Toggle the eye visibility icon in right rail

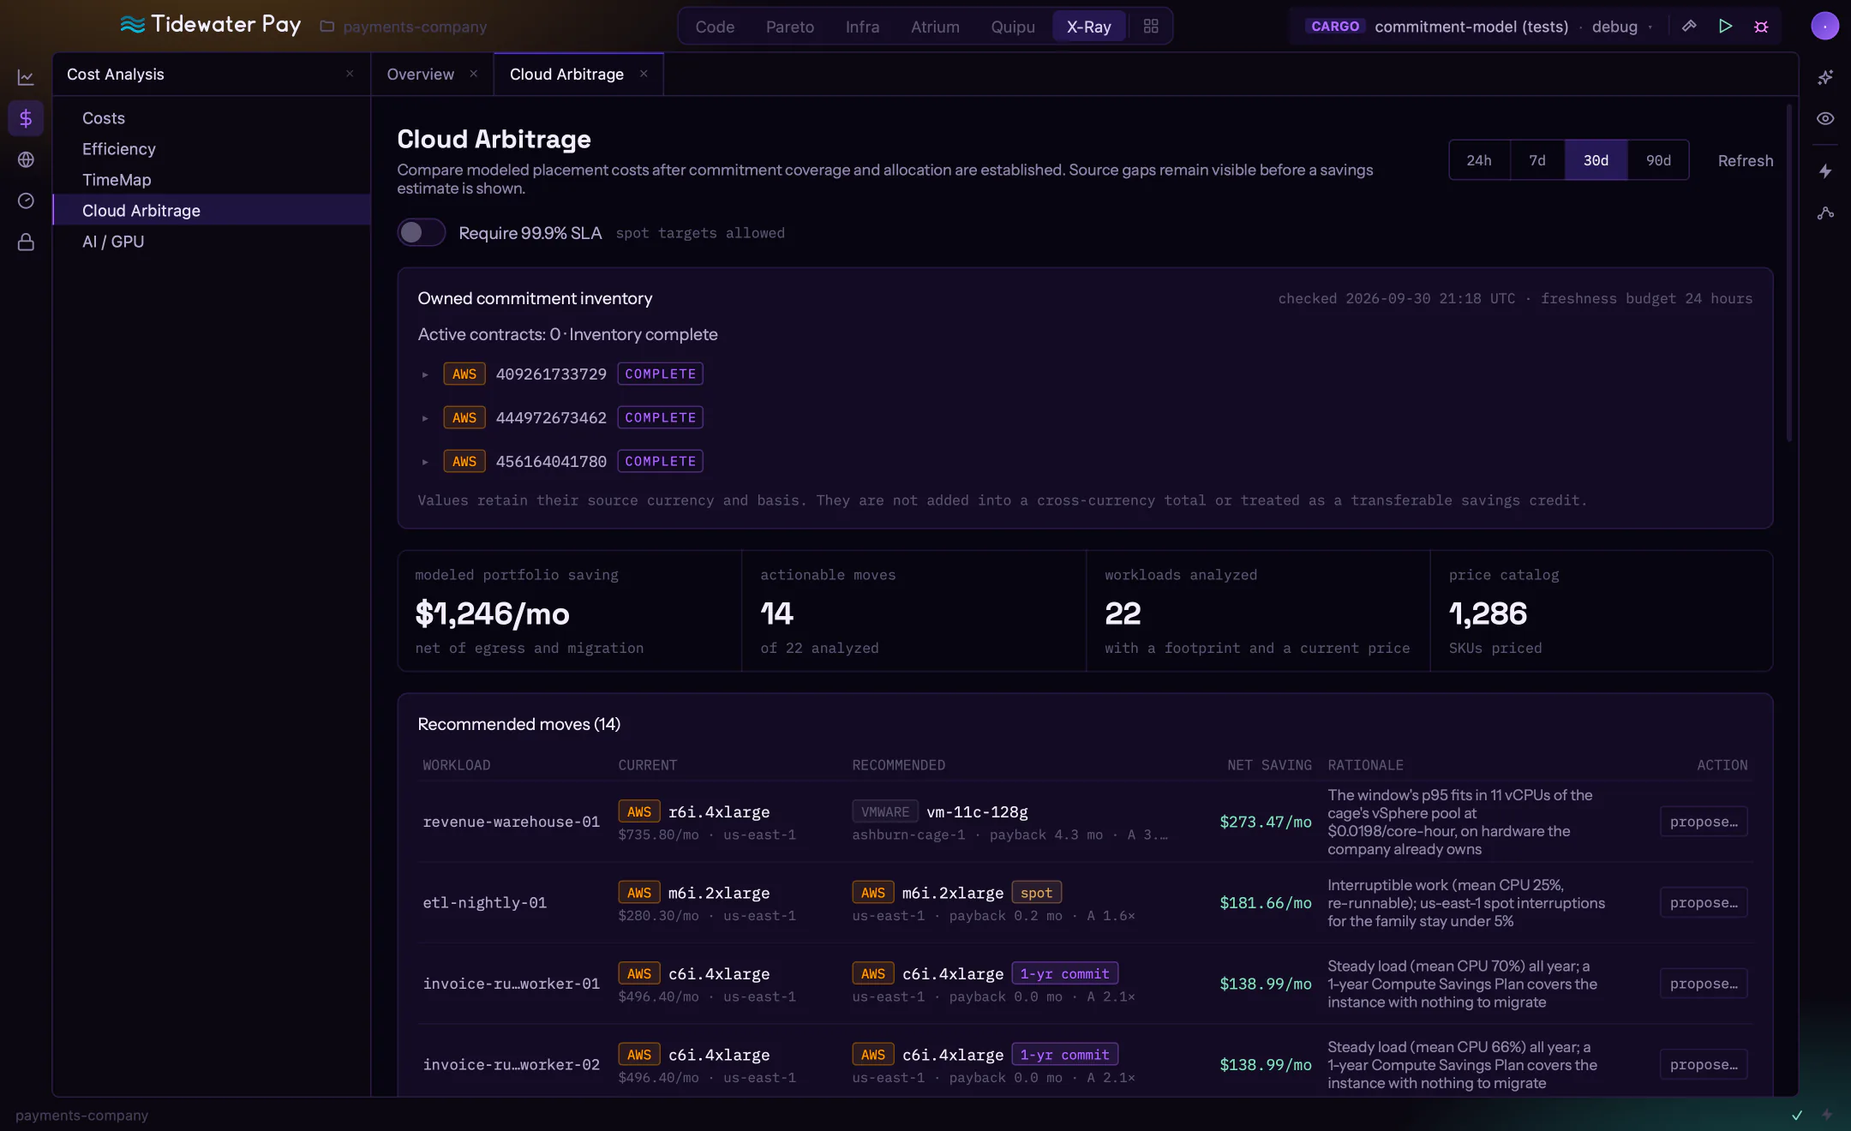pyautogui.click(x=1825, y=118)
